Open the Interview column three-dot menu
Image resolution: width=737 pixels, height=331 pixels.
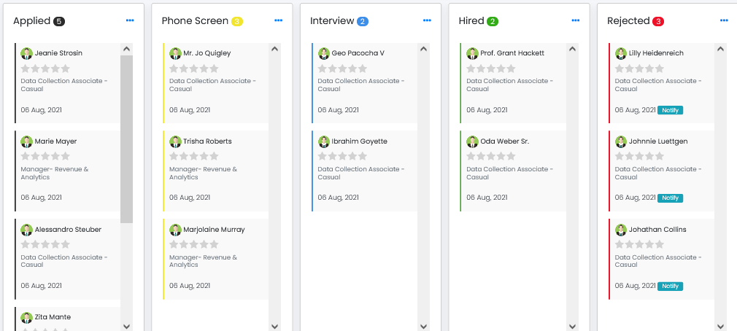tap(427, 20)
